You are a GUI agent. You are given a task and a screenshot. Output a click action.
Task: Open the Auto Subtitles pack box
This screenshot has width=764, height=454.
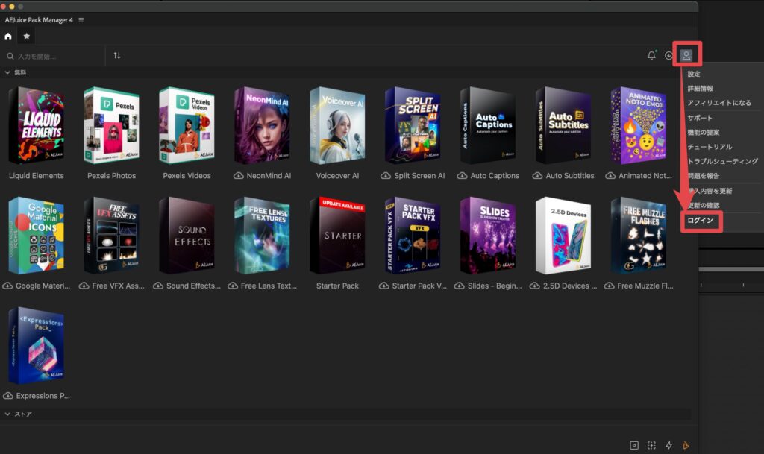[x=563, y=125]
